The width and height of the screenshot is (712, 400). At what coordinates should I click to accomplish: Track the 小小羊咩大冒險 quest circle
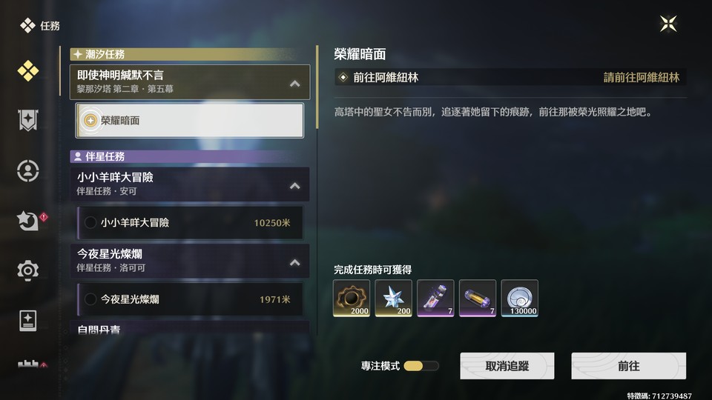point(90,223)
